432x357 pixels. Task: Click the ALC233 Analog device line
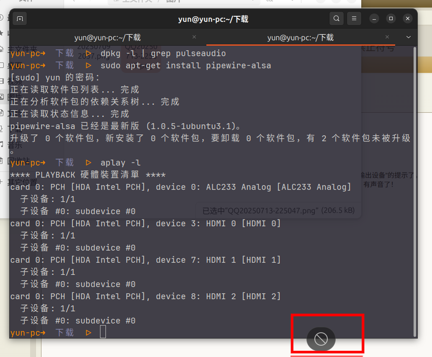tap(181, 187)
